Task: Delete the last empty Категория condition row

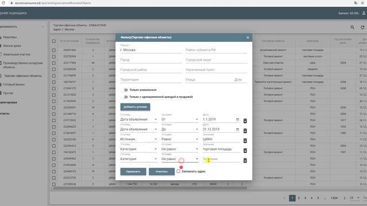Action: pos(245,160)
